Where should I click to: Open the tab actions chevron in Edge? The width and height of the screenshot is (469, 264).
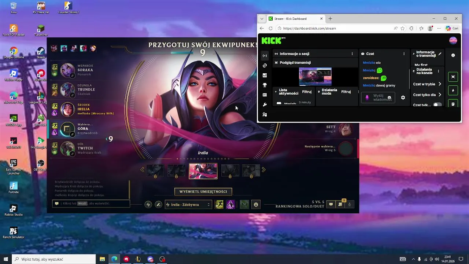click(x=262, y=19)
